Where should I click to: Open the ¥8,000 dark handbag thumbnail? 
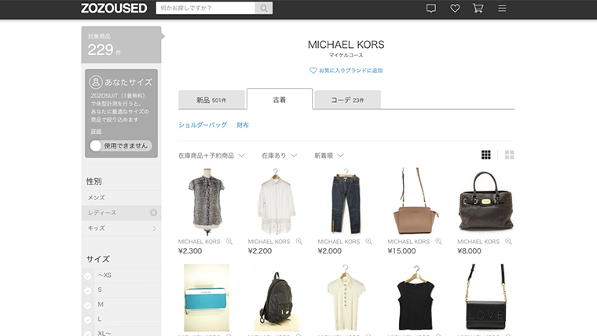(x=485, y=202)
